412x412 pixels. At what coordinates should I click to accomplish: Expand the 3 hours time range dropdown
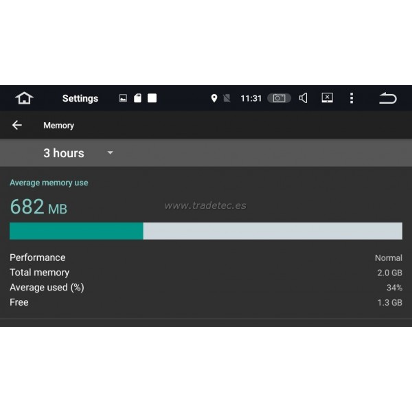point(64,153)
